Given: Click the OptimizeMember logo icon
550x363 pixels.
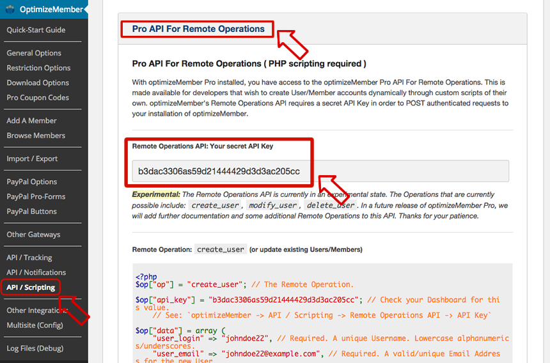Looking at the screenshot, I should (x=10, y=9).
